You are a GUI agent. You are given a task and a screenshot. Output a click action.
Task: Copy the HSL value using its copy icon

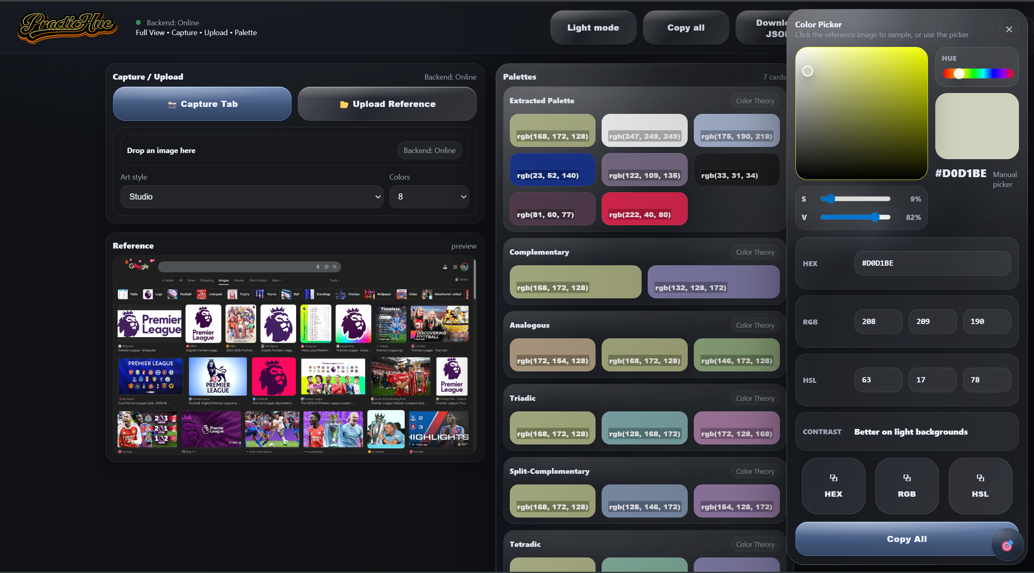point(980,478)
